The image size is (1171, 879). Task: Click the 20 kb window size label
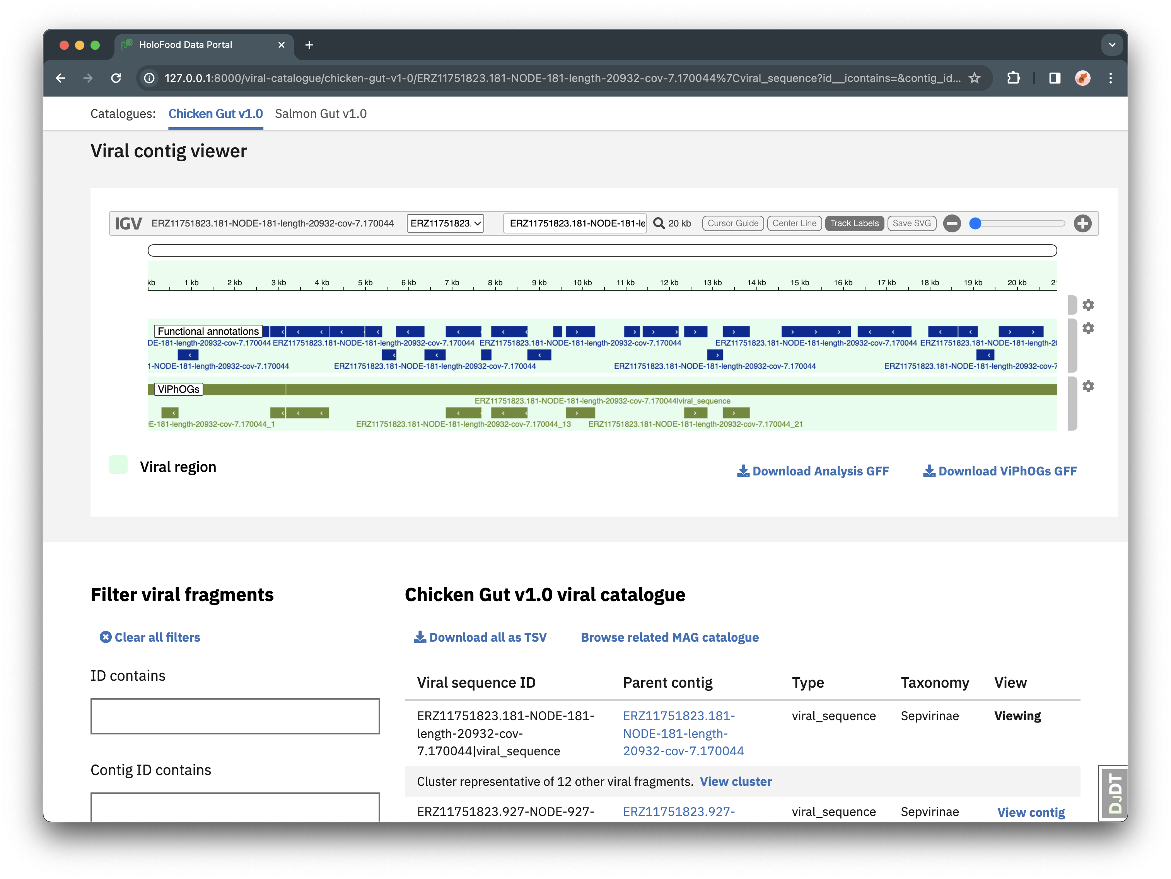click(679, 223)
